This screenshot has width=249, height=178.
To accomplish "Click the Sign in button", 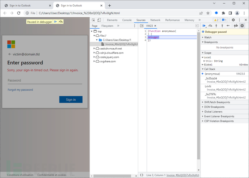I will click(71, 100).
